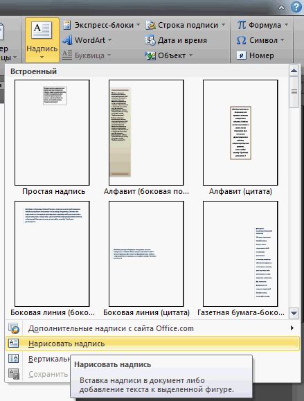304x401 pixels.
Task: Click the Номер label
Action: 262,55
